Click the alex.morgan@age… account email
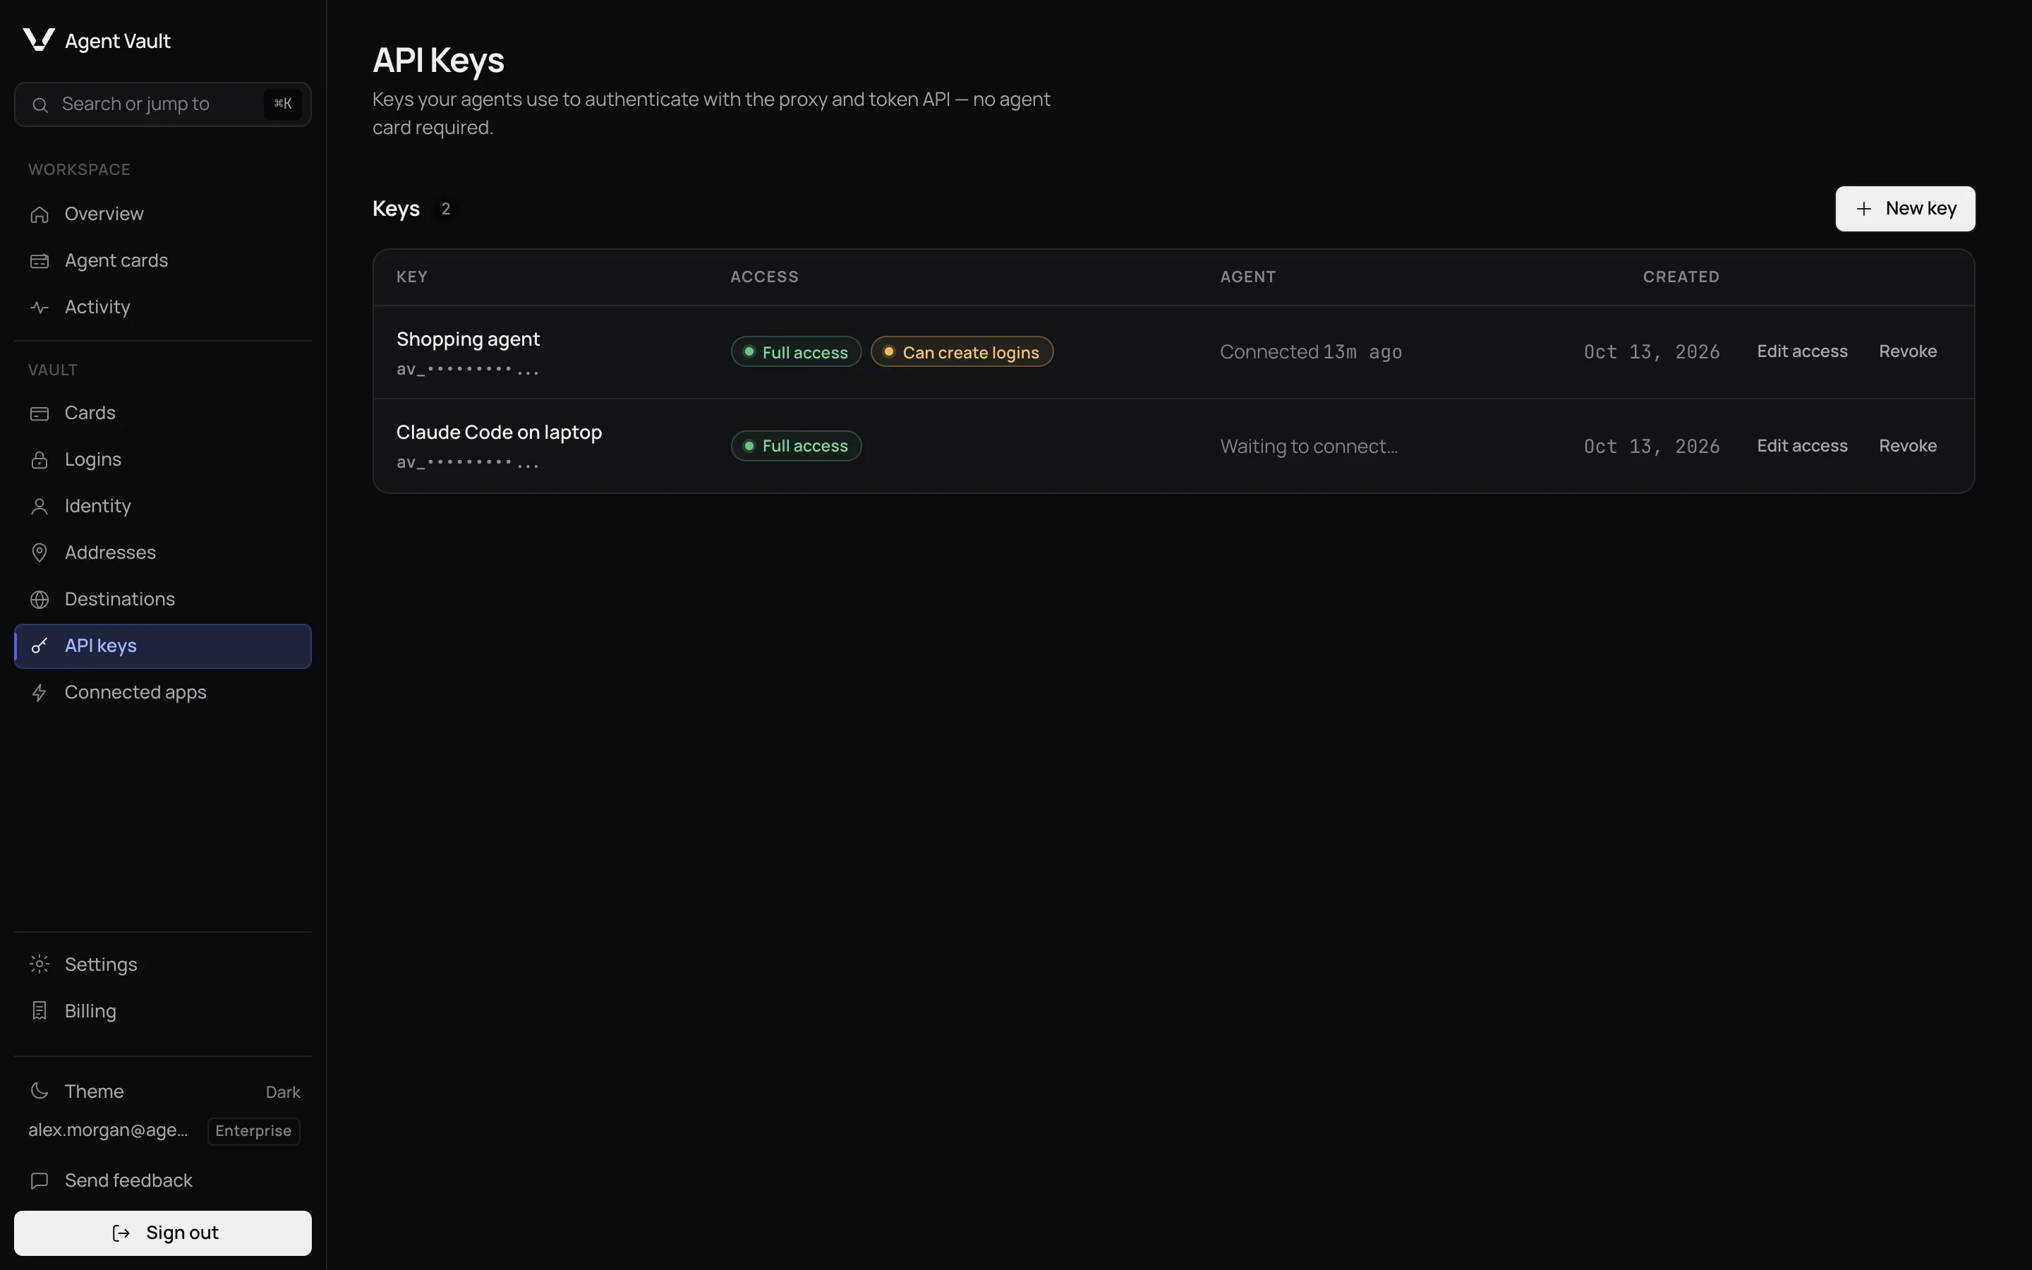 tap(109, 1130)
